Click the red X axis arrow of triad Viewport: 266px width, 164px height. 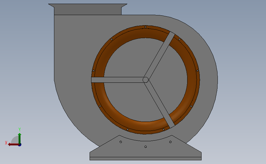(x=13, y=144)
